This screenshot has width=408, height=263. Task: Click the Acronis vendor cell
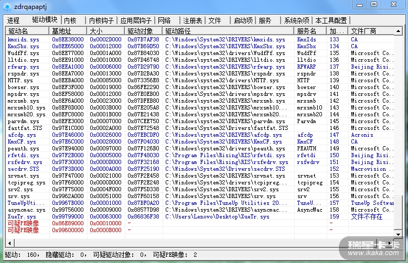point(362,135)
